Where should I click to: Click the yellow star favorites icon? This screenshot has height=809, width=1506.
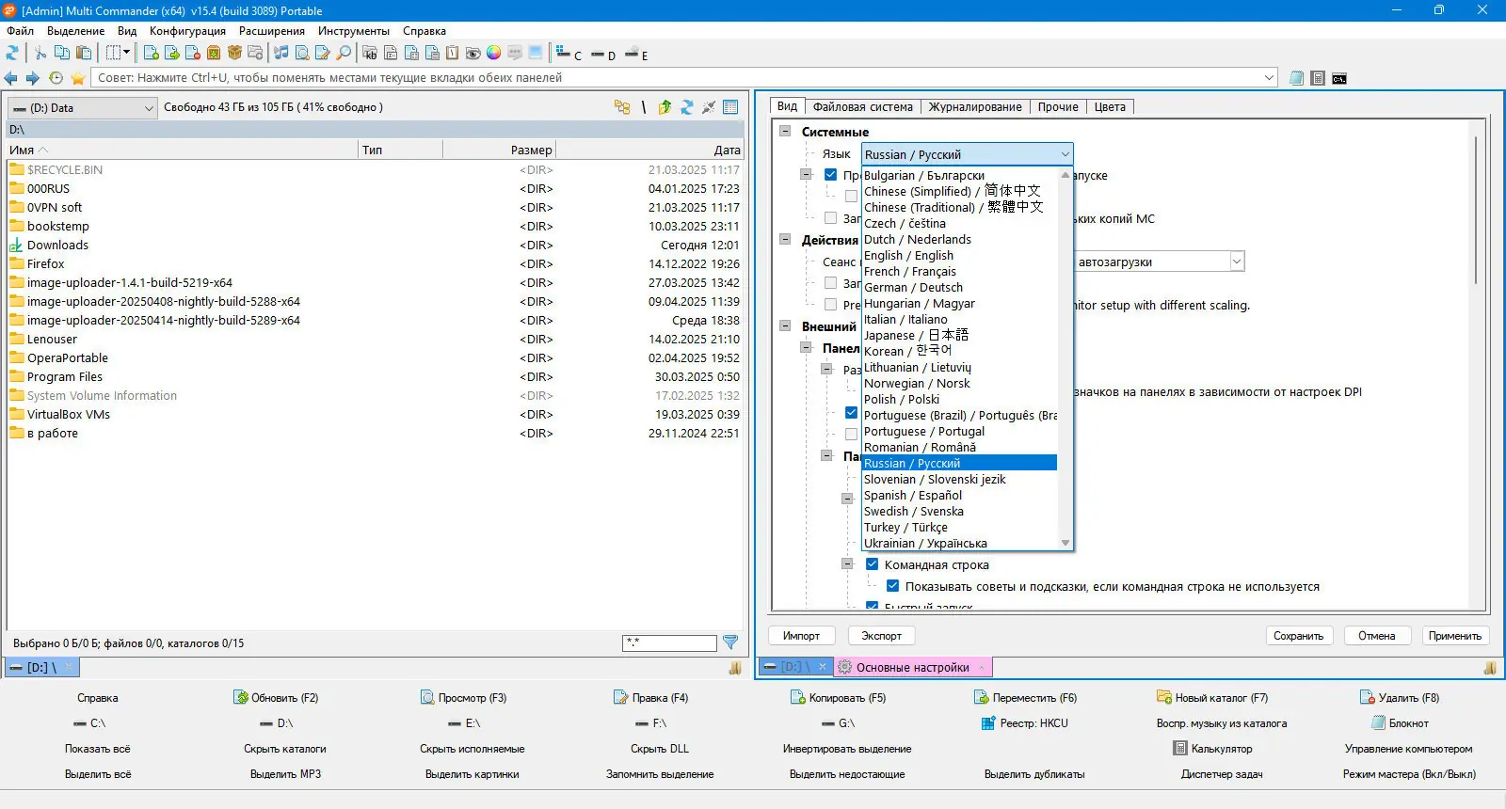(78, 78)
